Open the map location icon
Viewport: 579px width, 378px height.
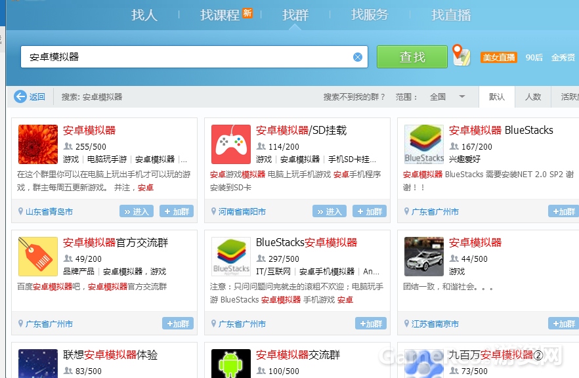[461, 55]
